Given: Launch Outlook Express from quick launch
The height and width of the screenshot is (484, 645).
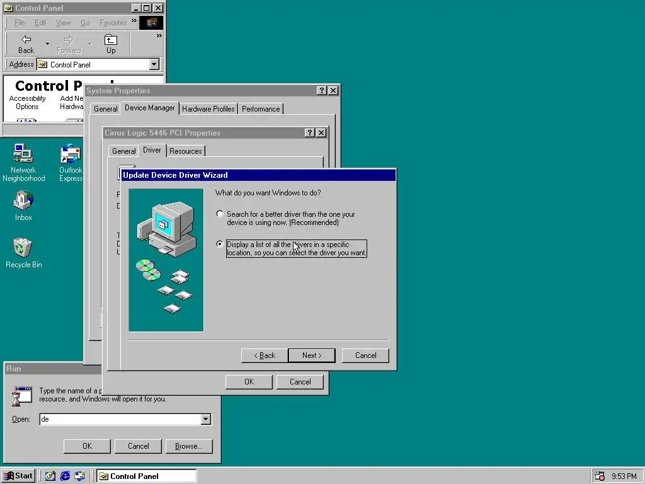Looking at the screenshot, I should pos(79,476).
